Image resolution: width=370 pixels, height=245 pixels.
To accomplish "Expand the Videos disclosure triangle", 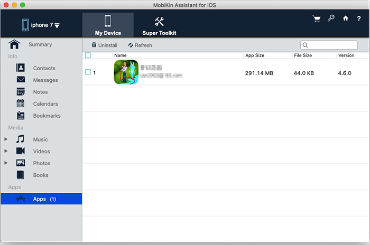I will 6,152.
